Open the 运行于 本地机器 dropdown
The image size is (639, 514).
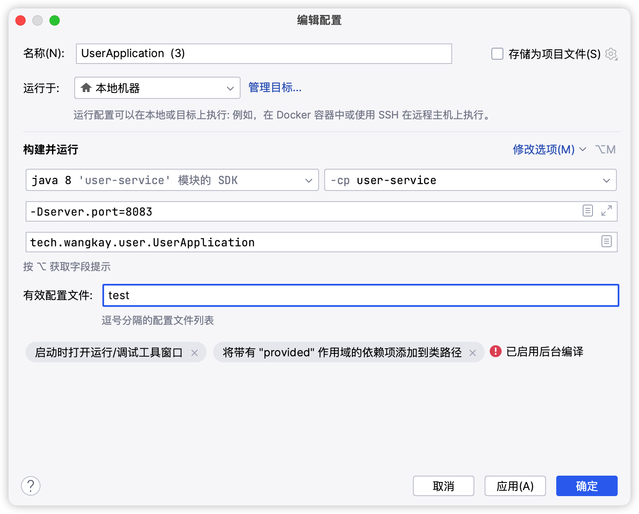pyautogui.click(x=157, y=88)
